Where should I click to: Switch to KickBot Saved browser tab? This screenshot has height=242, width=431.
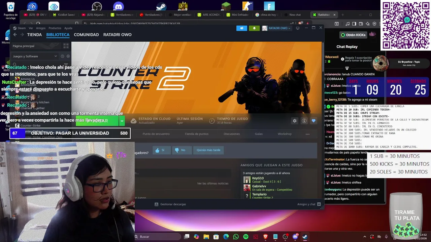64,15
